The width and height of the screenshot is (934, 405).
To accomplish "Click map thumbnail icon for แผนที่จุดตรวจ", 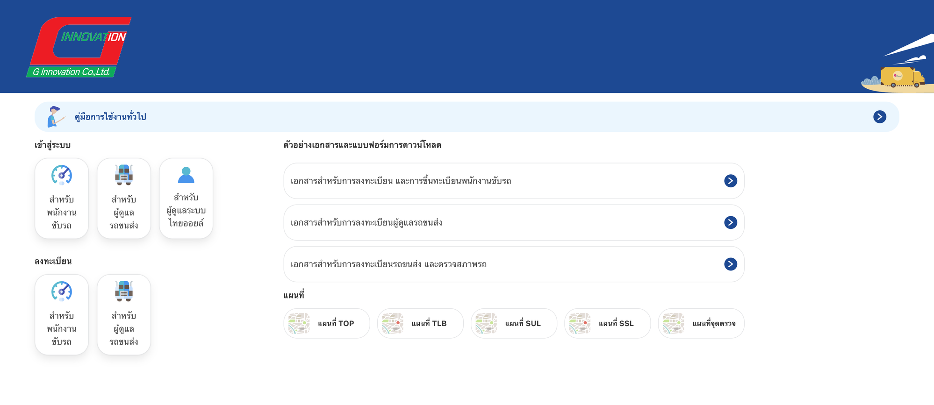I will 673,323.
